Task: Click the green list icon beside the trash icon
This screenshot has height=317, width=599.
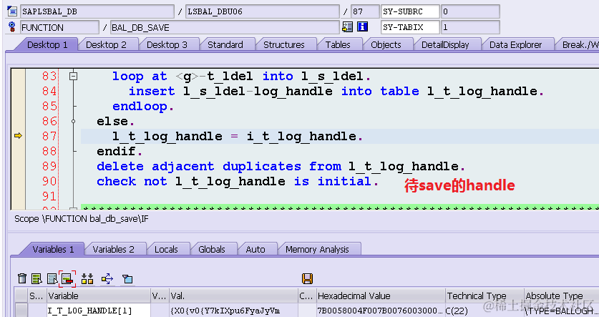Action: tap(36, 279)
